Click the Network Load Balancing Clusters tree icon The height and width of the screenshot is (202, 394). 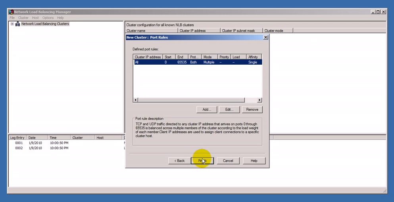click(17, 24)
